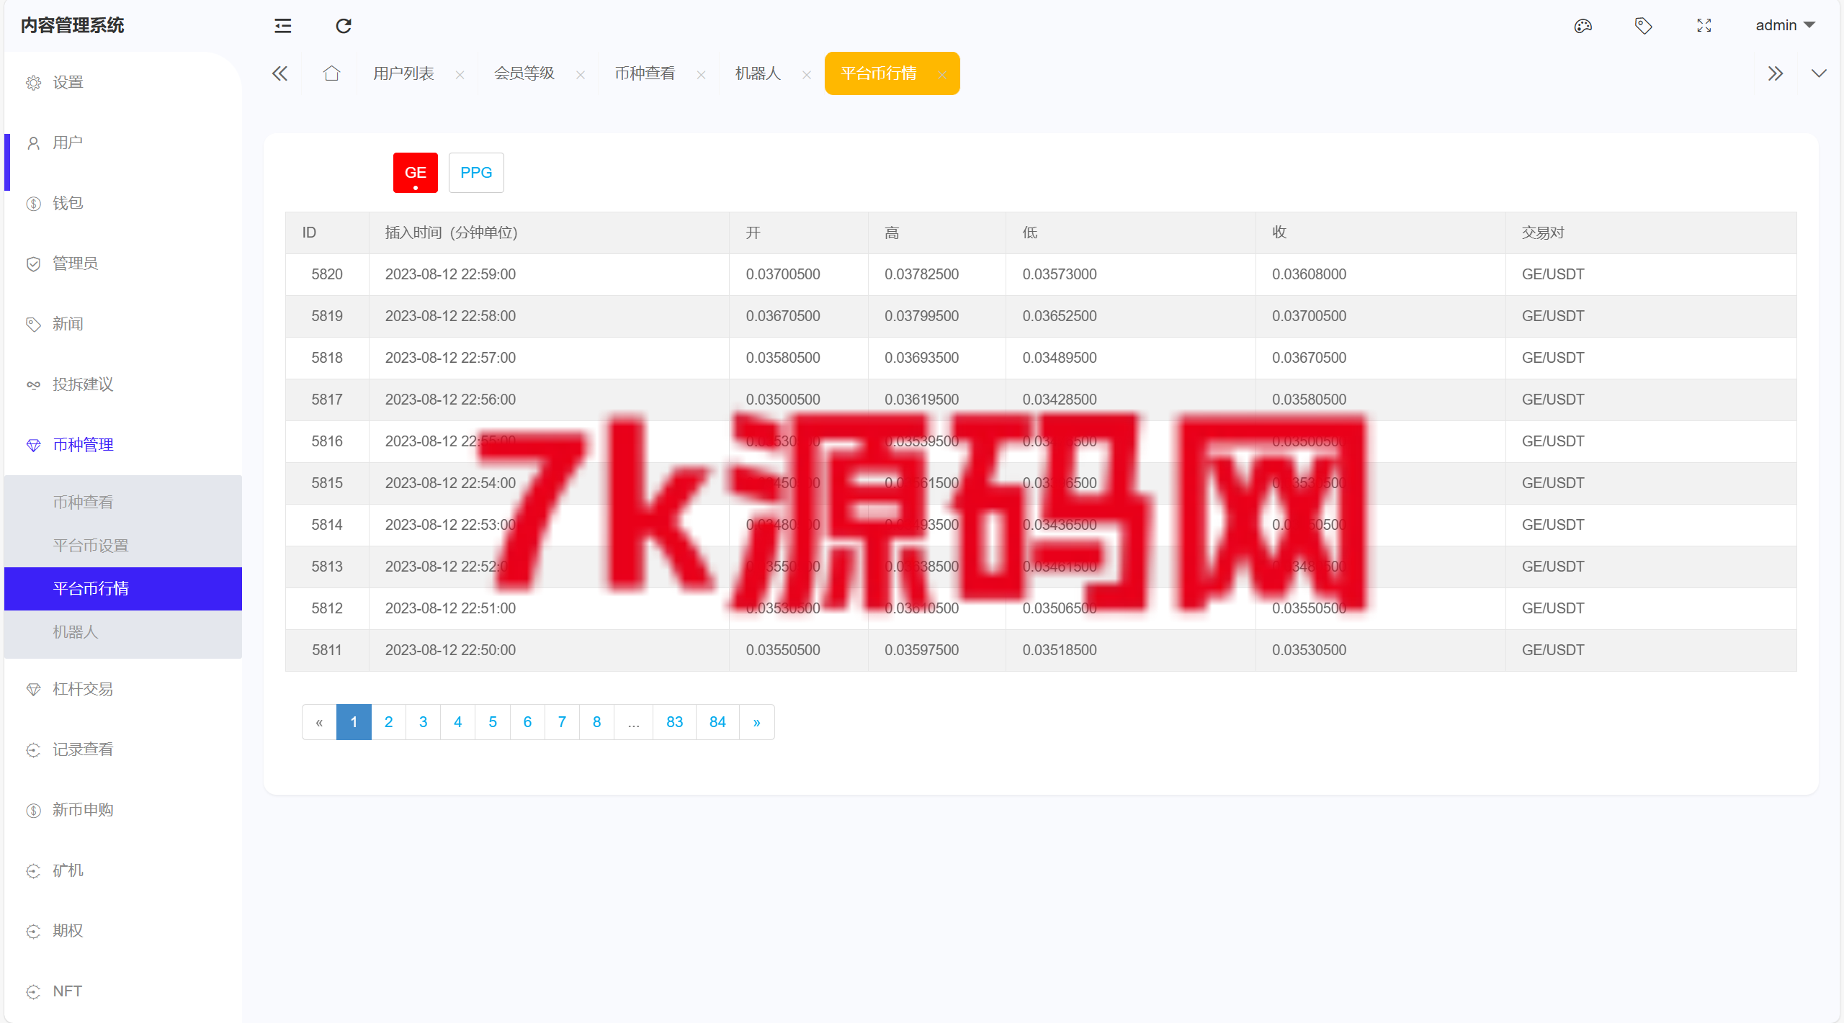Expand the 设置 sidebar menu
This screenshot has width=1844, height=1023.
tap(123, 82)
